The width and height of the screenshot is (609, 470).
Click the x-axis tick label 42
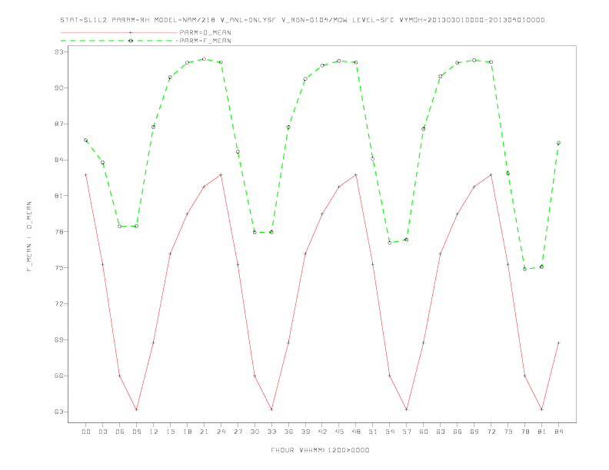point(322,432)
